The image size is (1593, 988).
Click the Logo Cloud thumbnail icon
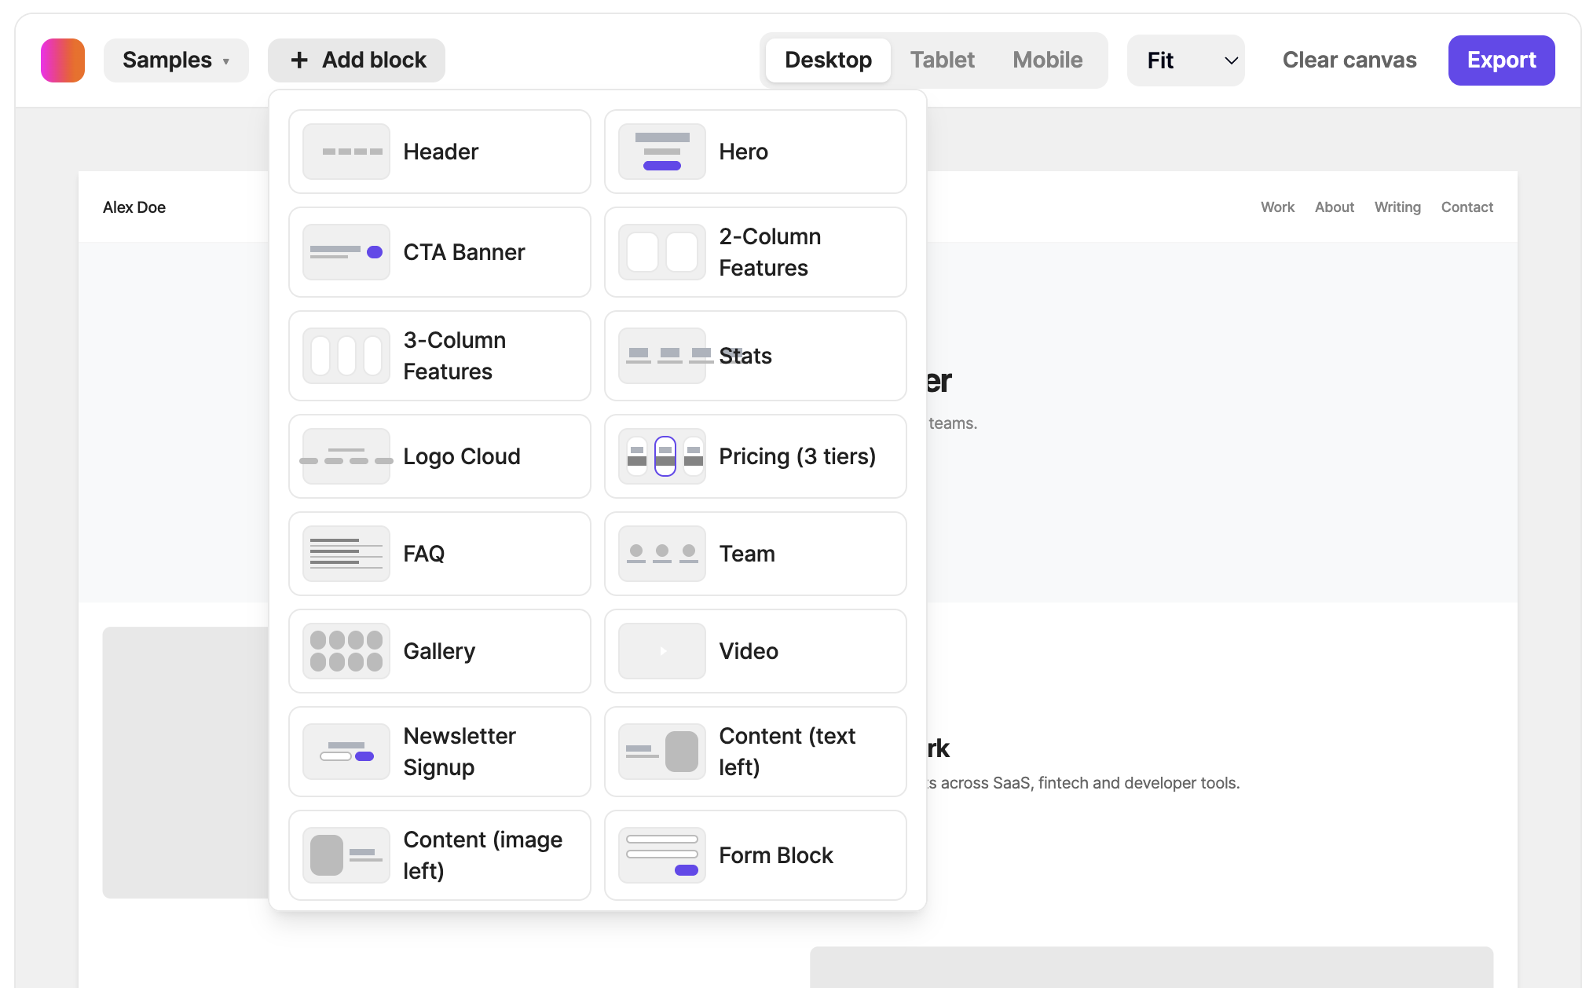346,456
